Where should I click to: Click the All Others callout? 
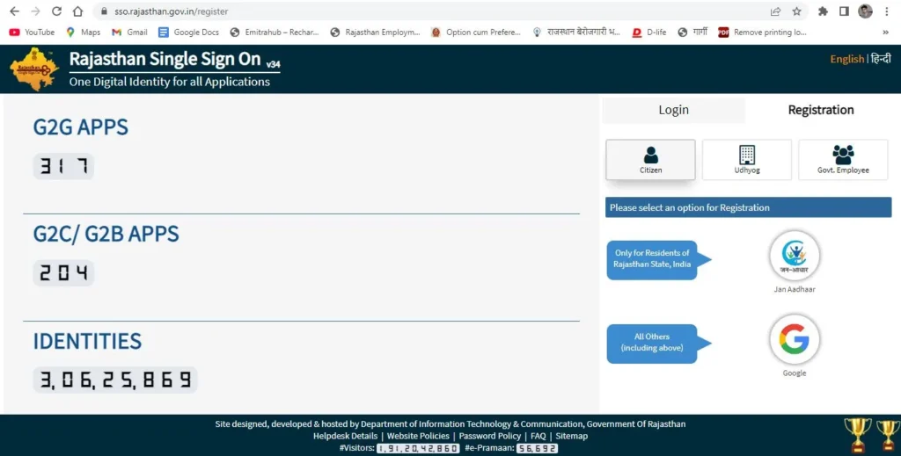[x=658, y=344]
